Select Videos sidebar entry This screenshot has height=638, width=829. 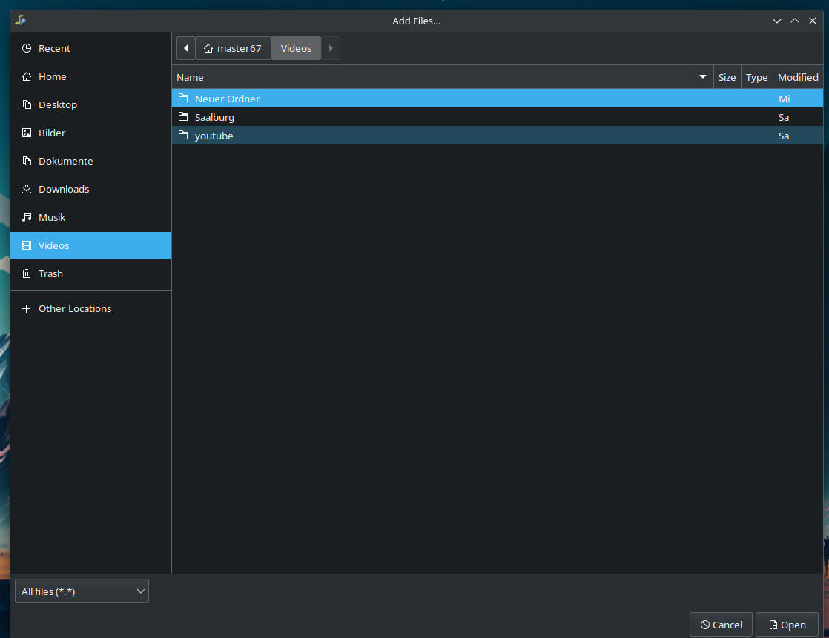[x=90, y=245]
